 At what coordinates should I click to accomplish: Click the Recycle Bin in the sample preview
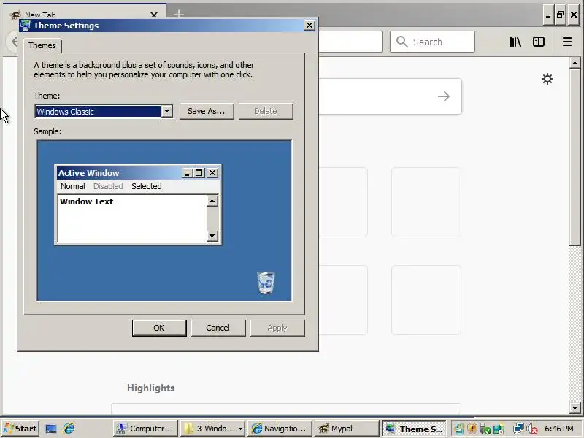[266, 283]
